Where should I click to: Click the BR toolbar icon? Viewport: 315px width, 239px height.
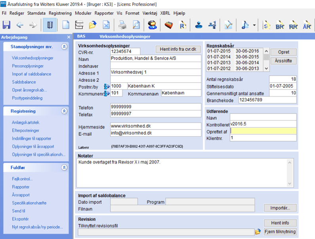[280, 25]
